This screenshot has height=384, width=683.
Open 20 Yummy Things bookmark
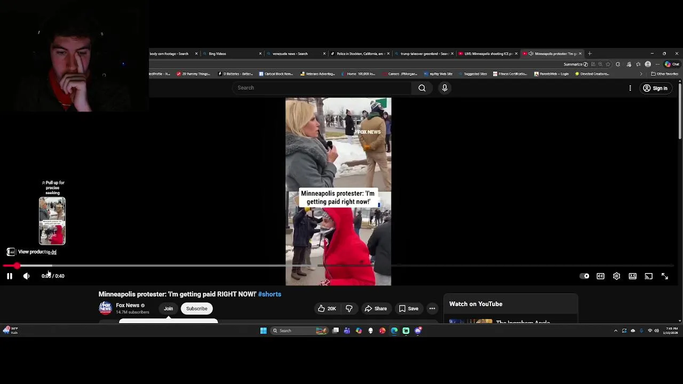194,74
